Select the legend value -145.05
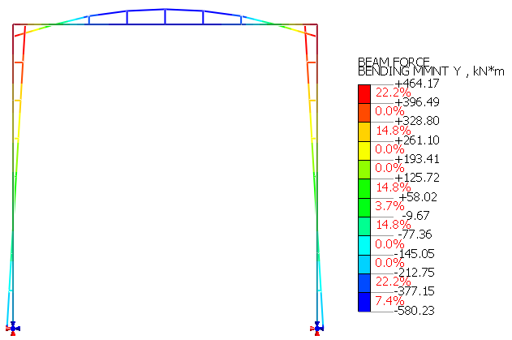The width and height of the screenshot is (512, 340). [414, 254]
